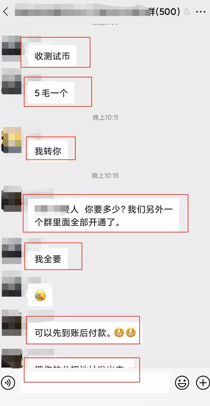Tap the avatar next to "我转你"

(x=12, y=140)
